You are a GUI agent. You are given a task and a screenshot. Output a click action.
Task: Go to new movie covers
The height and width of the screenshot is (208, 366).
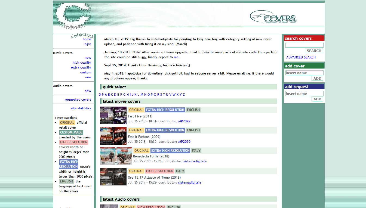(x=88, y=58)
